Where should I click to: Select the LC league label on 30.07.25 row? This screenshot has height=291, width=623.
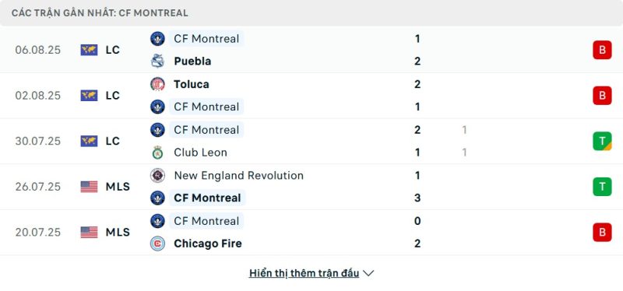[x=113, y=141]
